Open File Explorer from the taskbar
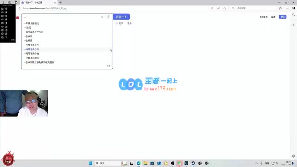297x167 pixels. click(145, 163)
